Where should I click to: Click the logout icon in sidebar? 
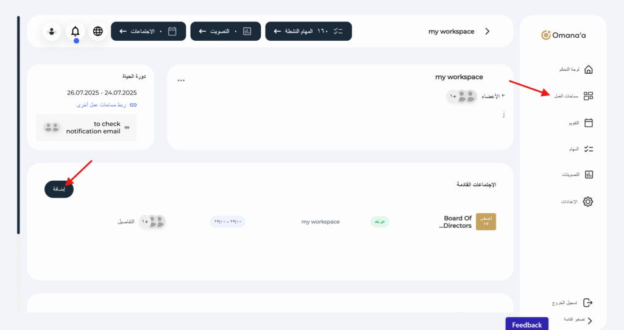(588, 303)
